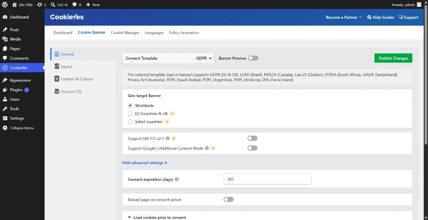Click the admin avatar icon
This screenshot has height=220, width=428.
point(419,5)
